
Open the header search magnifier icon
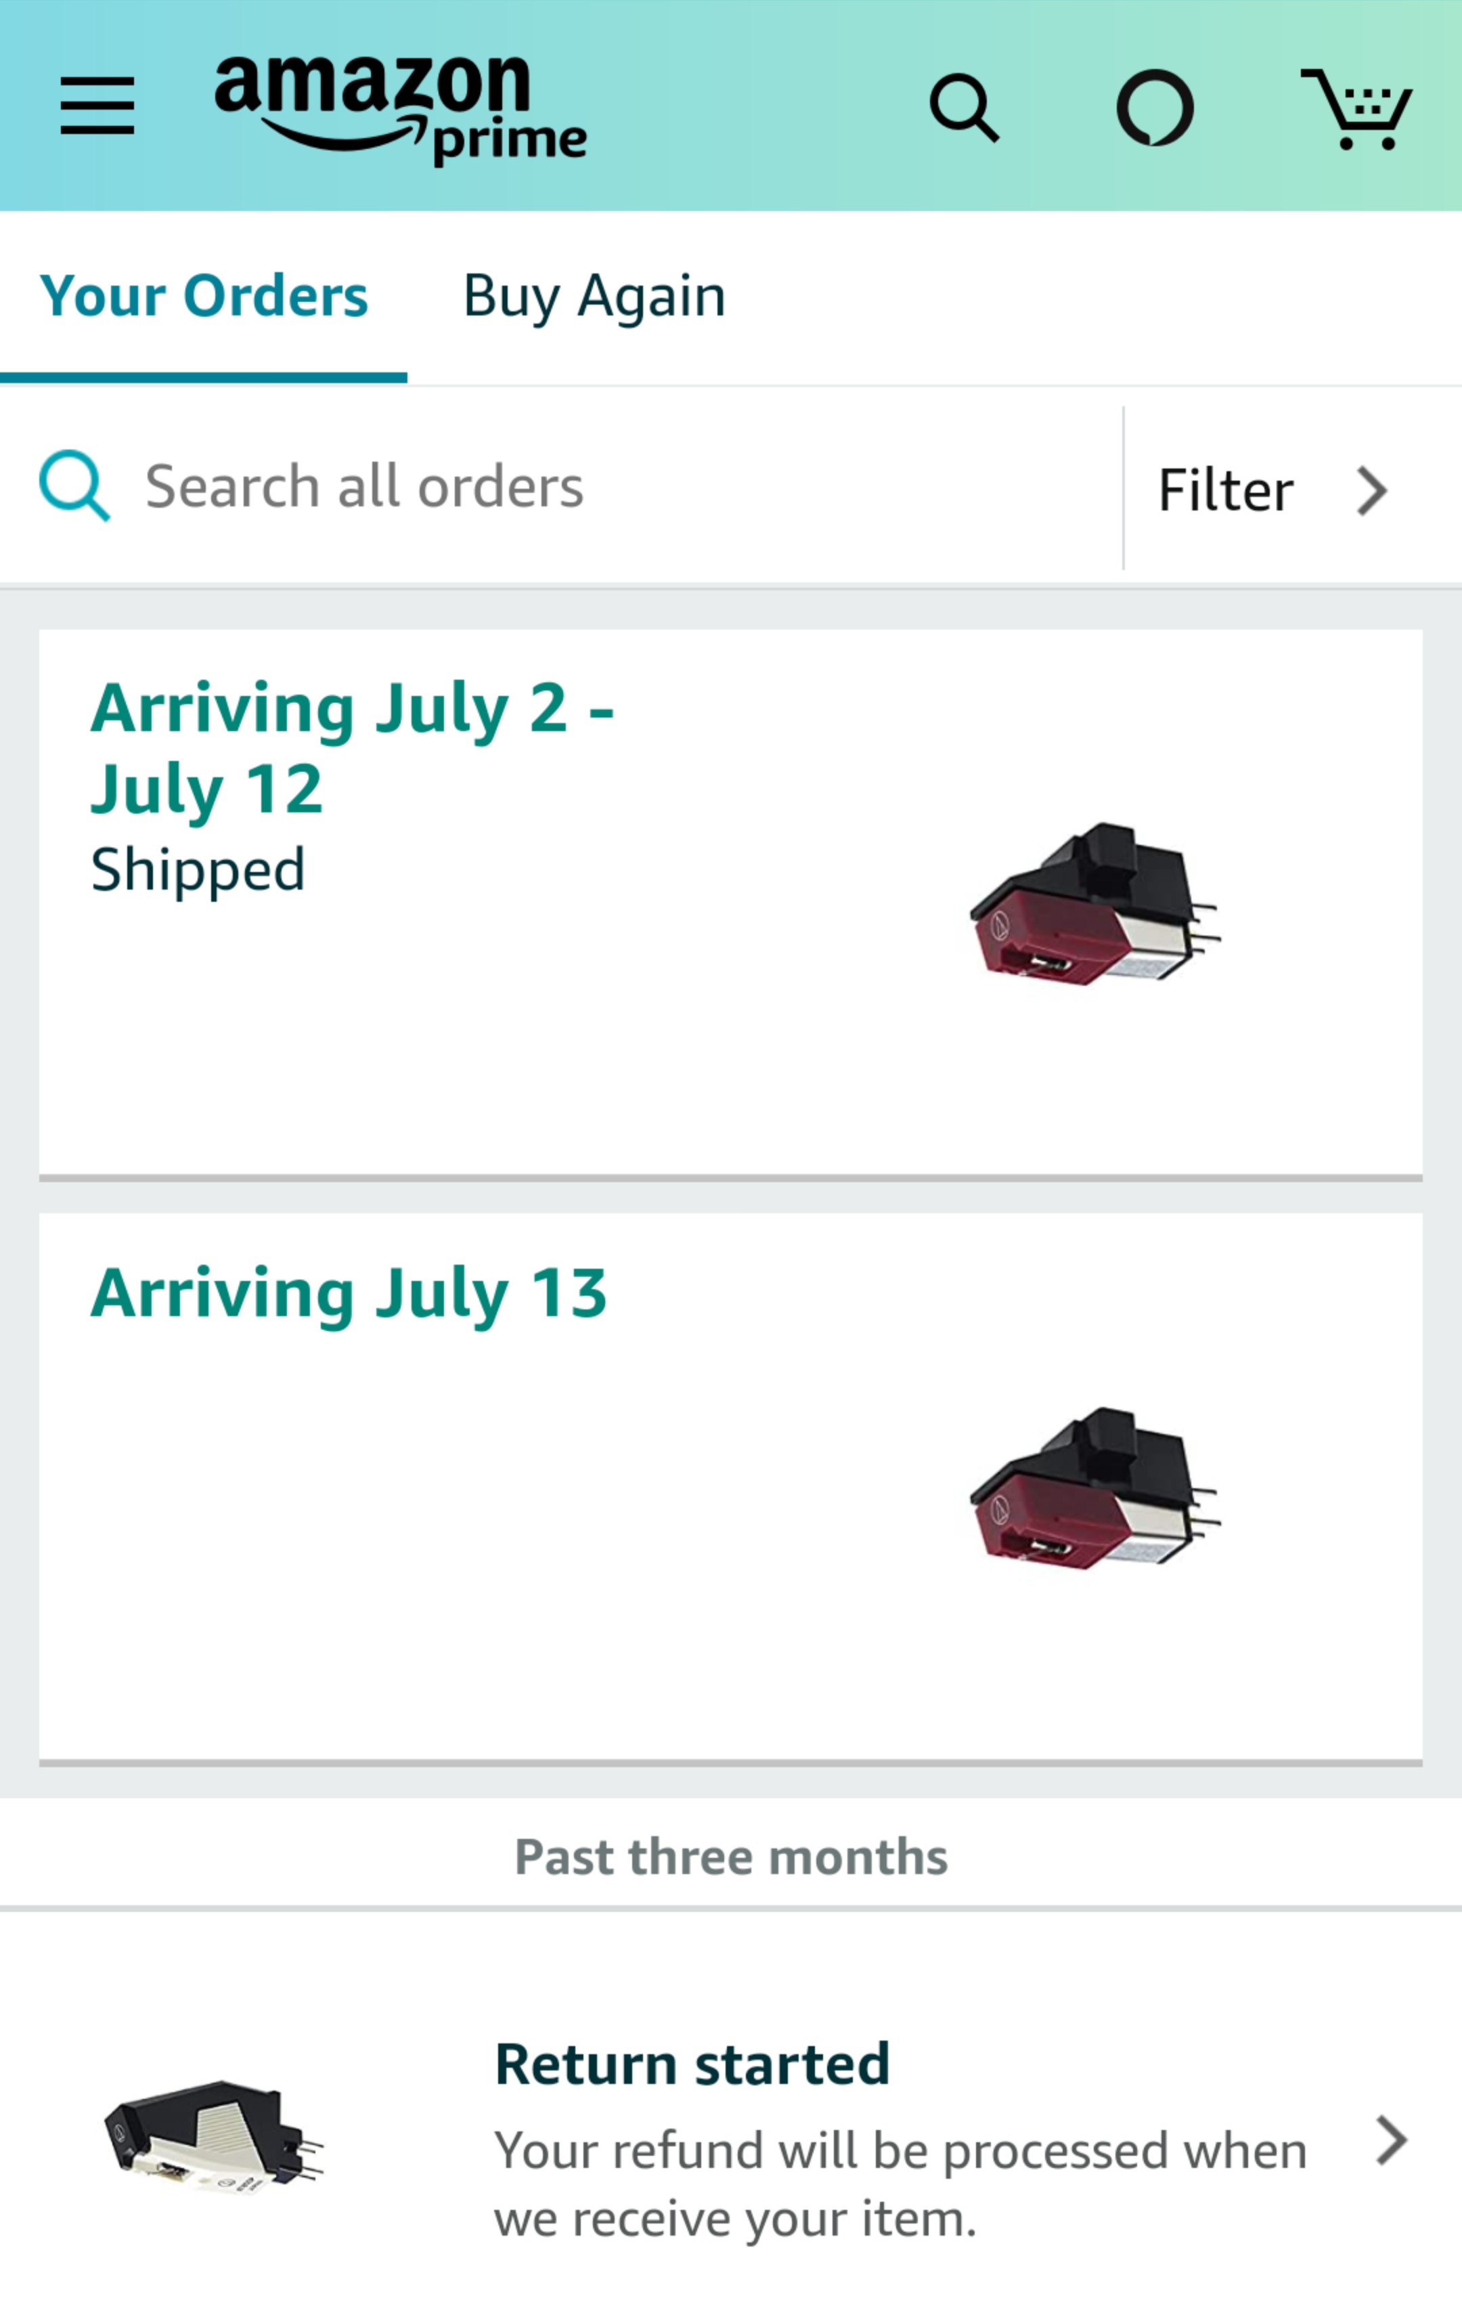pos(964,108)
